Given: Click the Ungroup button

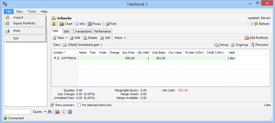Looking at the screenshot, I should coord(239,45).
